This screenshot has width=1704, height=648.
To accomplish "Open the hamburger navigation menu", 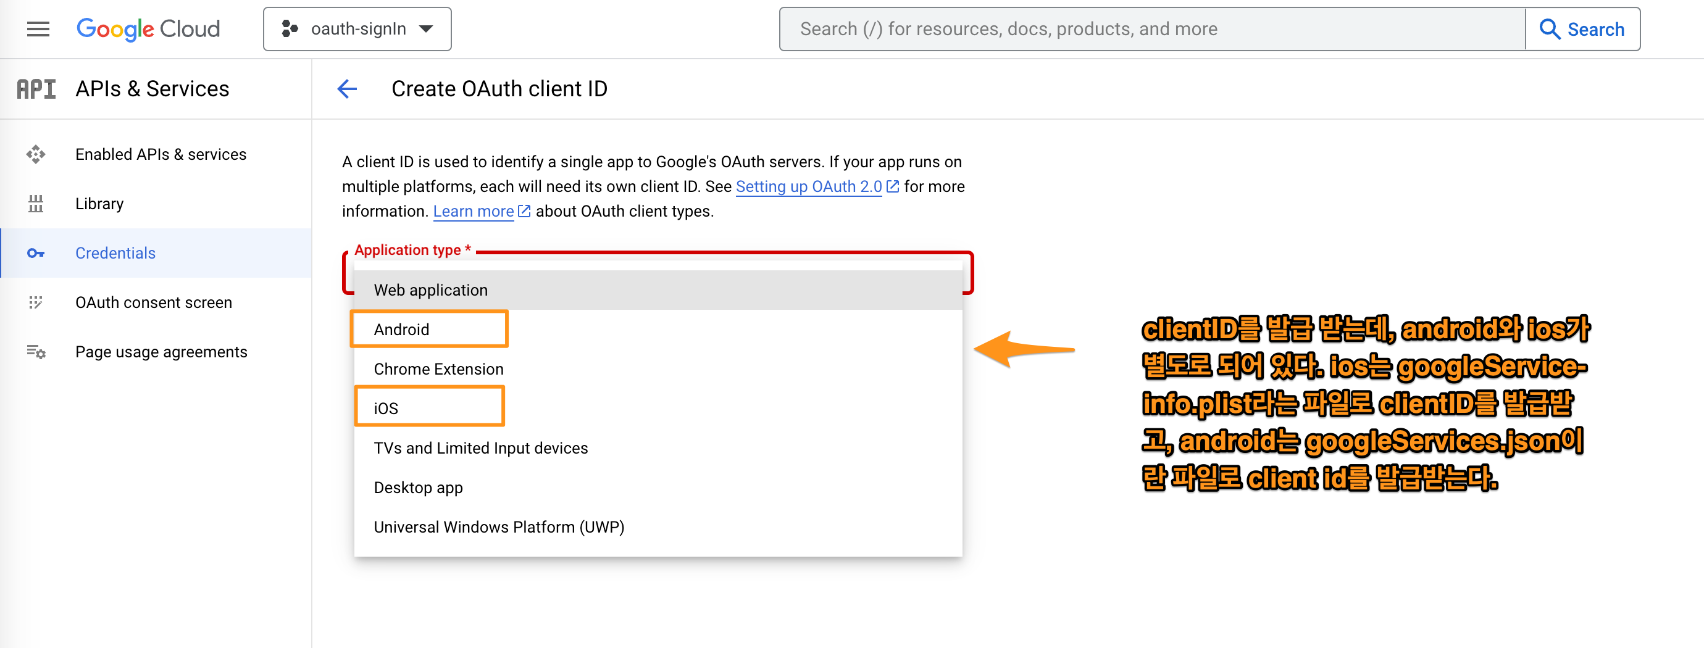I will 38,29.
